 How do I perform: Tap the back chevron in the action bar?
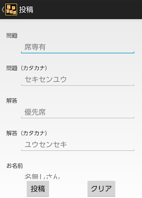coord(3,10)
